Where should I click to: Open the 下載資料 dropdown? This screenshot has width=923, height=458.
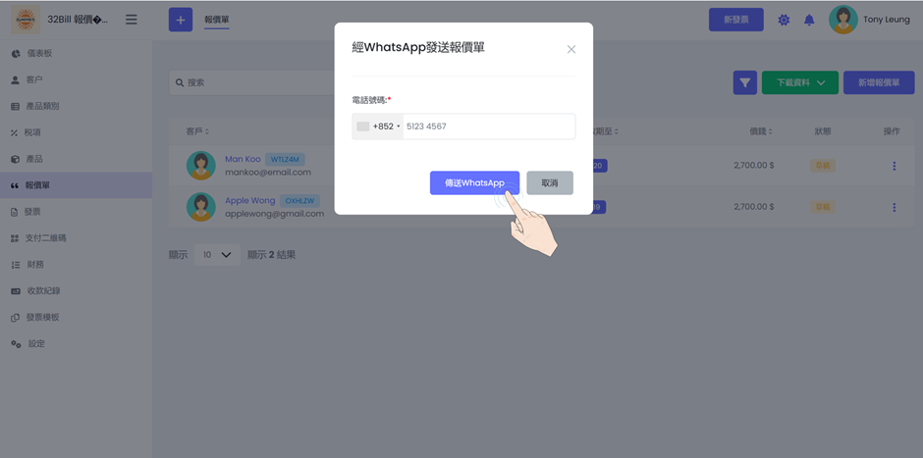(799, 82)
